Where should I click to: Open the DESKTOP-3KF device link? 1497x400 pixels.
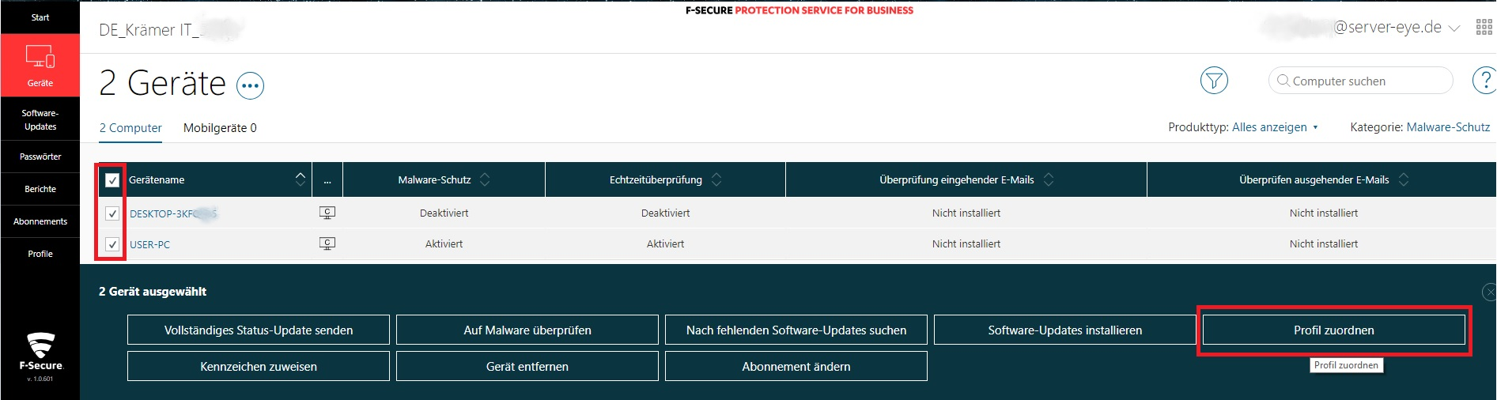173,213
